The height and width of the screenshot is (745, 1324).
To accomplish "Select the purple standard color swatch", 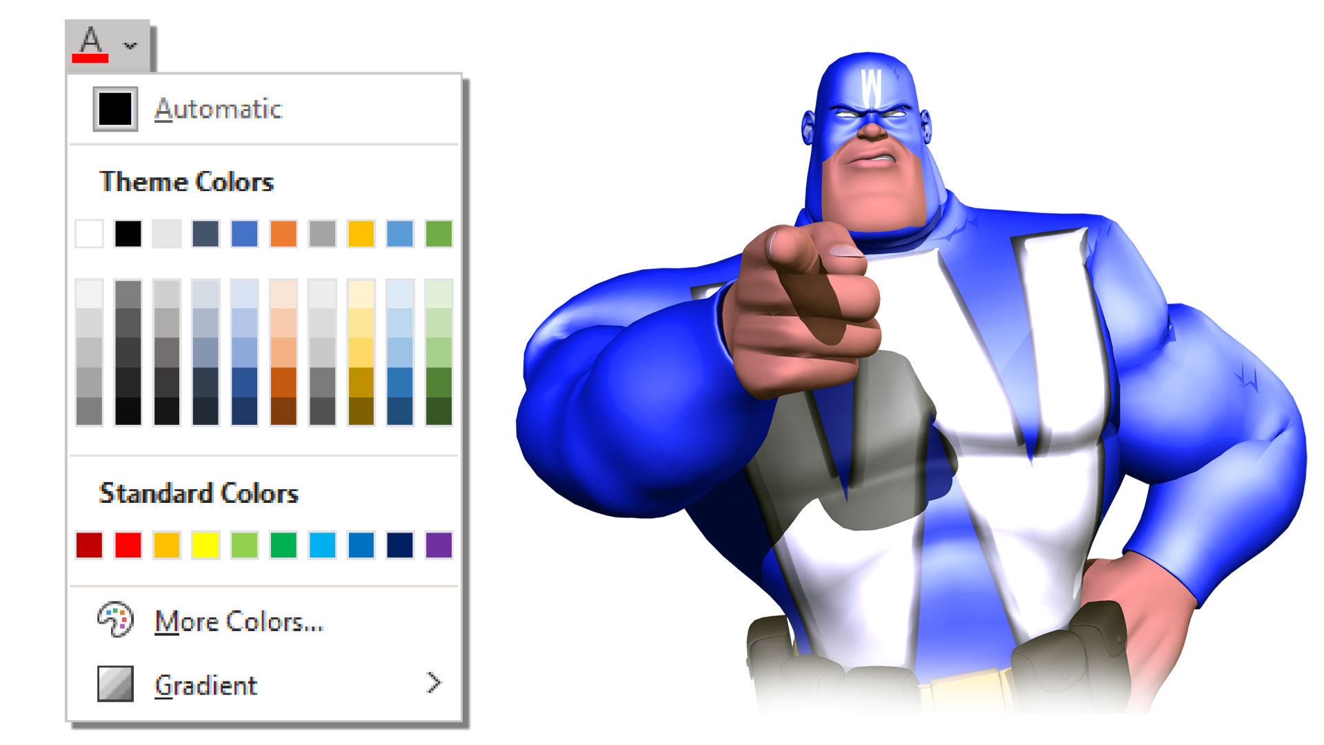I will [x=439, y=543].
